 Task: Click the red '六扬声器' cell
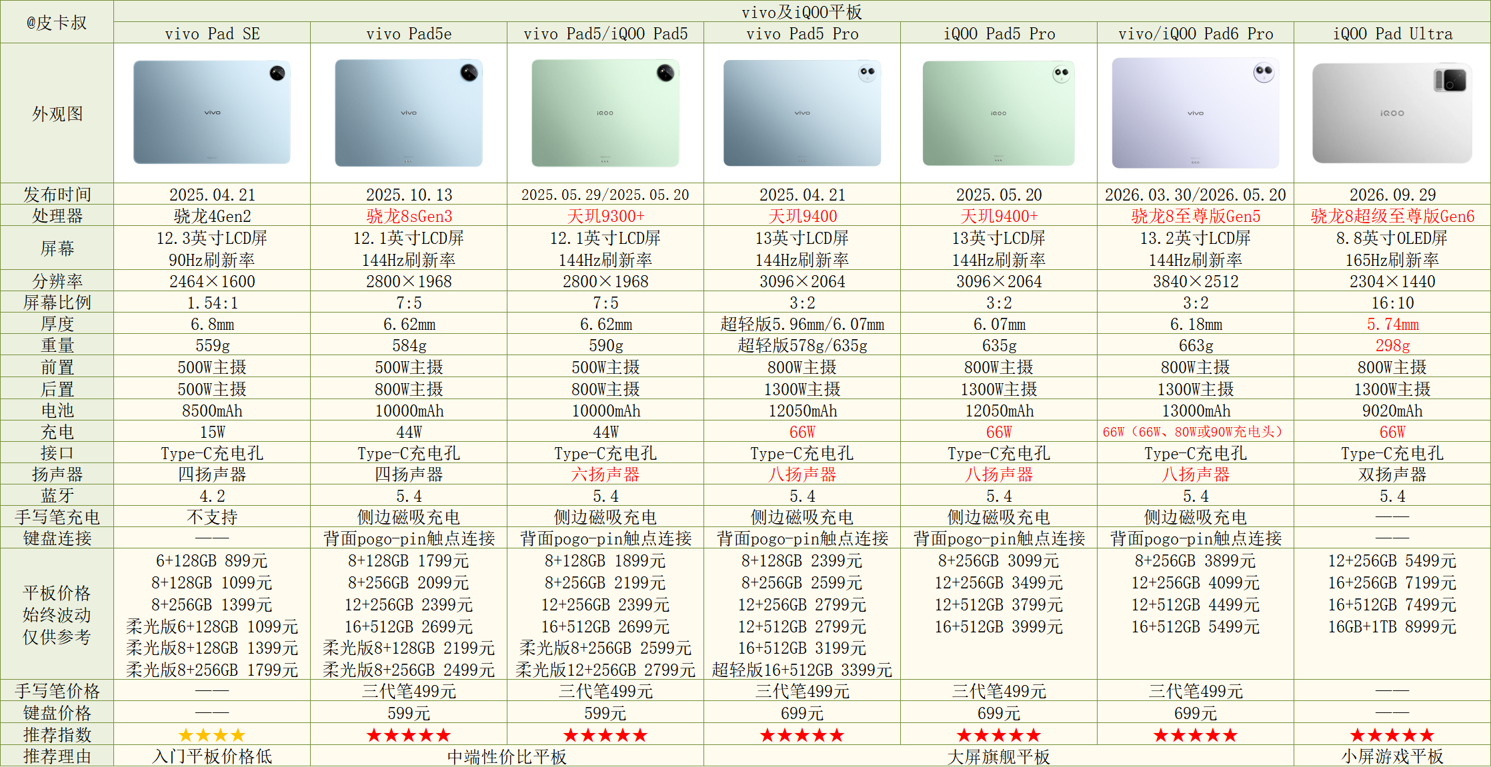click(x=605, y=474)
